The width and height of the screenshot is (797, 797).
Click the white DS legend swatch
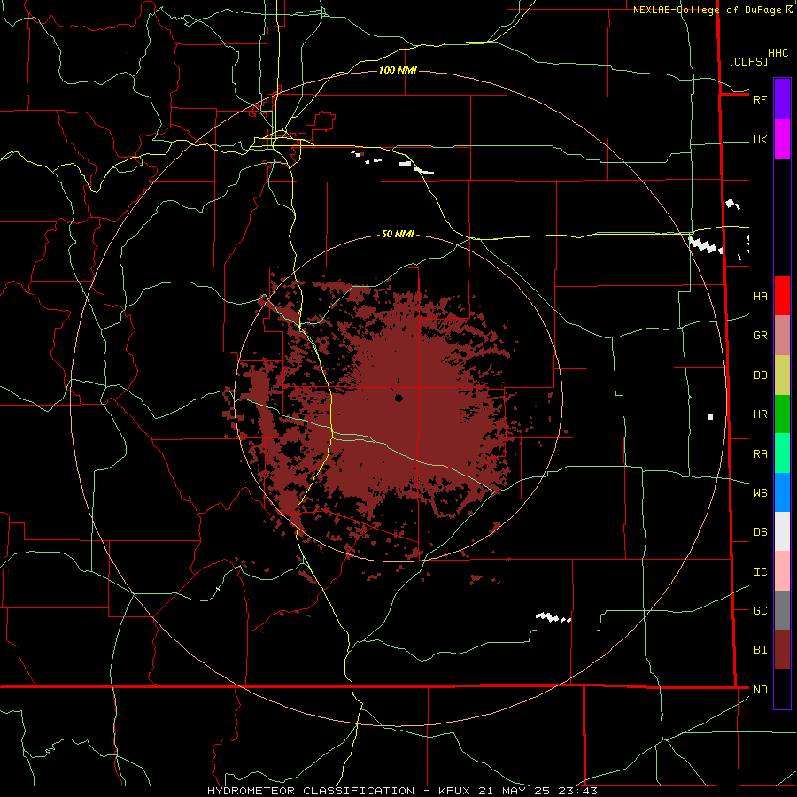(782, 531)
